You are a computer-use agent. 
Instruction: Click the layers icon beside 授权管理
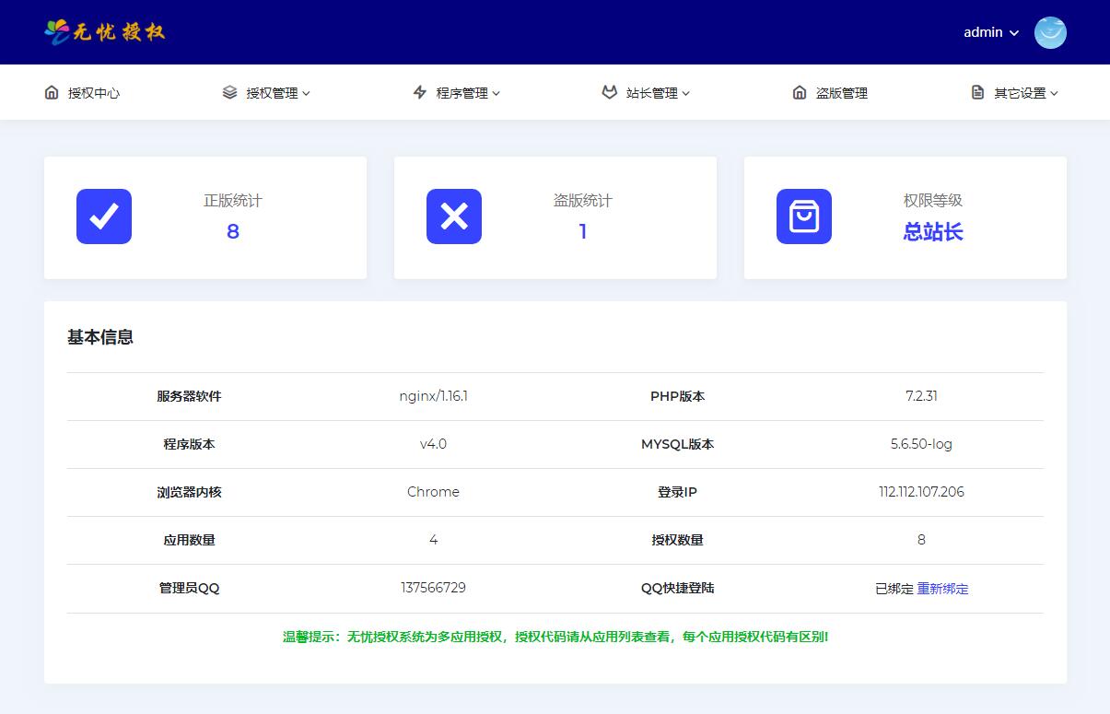(x=228, y=92)
